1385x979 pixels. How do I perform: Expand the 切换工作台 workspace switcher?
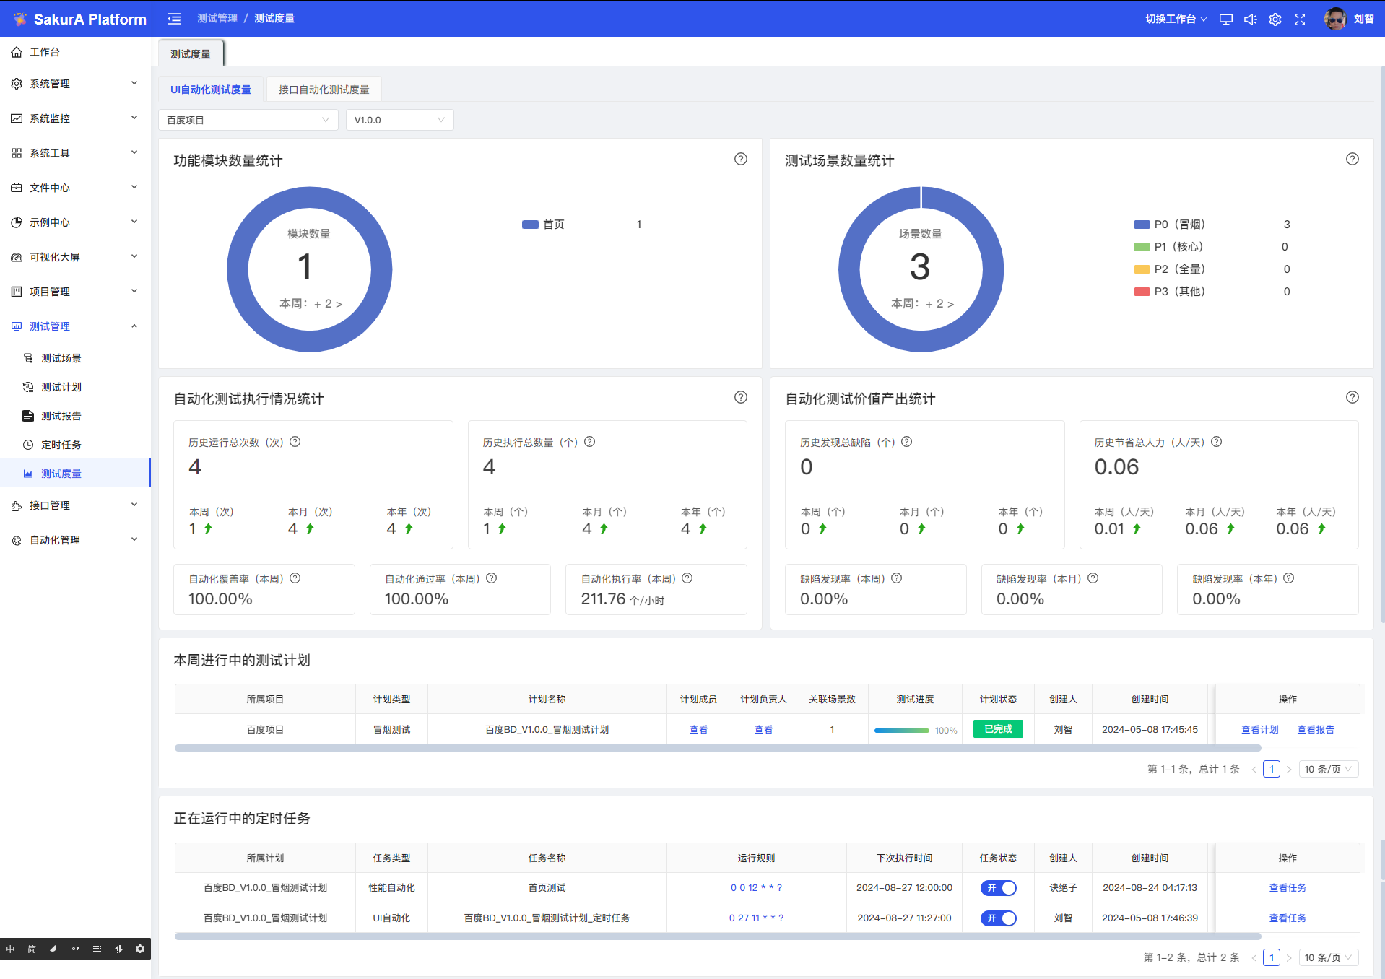pyautogui.click(x=1176, y=19)
